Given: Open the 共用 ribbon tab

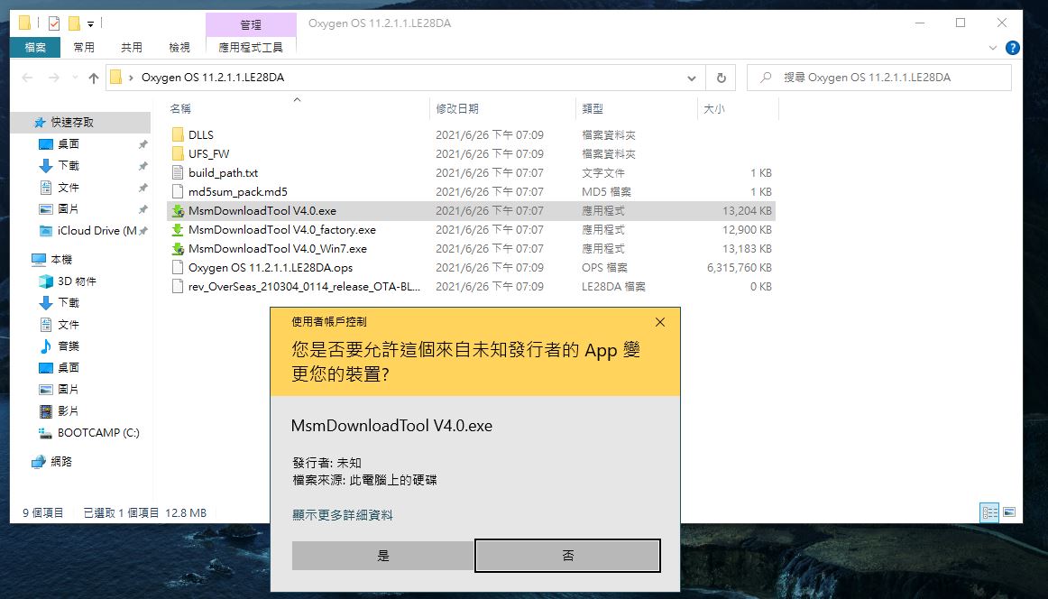Looking at the screenshot, I should [132, 48].
